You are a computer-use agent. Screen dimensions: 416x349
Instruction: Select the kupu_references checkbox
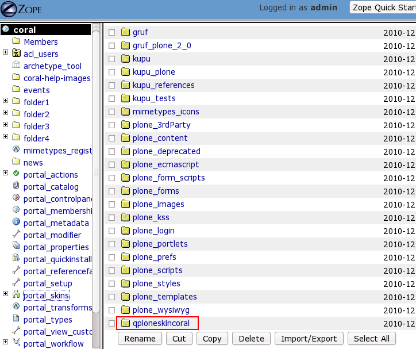[x=111, y=86]
